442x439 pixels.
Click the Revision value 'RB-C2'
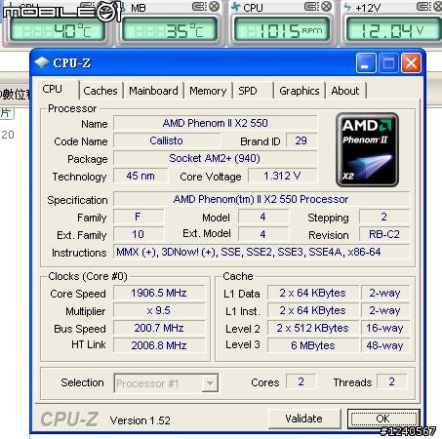[384, 234]
